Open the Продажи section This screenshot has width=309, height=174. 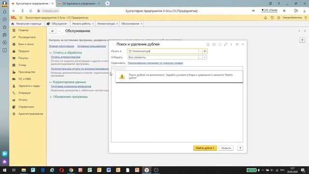(24, 51)
